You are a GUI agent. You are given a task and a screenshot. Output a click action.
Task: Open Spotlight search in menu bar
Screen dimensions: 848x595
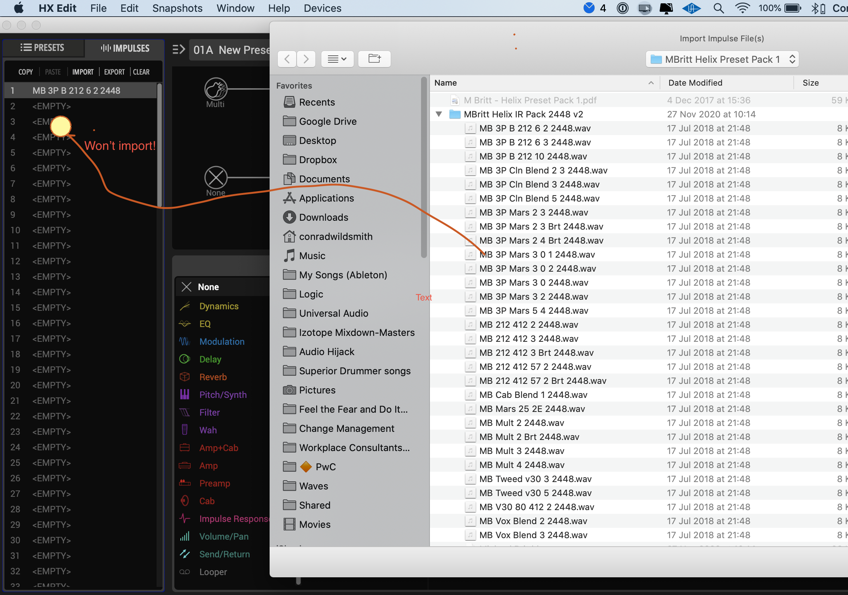click(718, 8)
